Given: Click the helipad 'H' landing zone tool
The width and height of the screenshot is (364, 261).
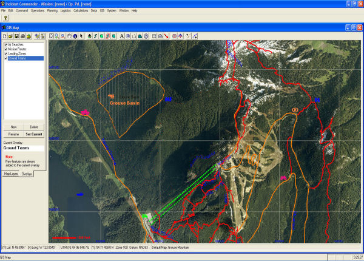Looking at the screenshot, I should 127,36.
